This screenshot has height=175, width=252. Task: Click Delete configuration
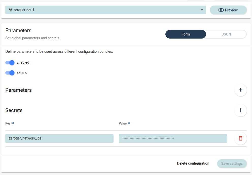click(x=193, y=163)
